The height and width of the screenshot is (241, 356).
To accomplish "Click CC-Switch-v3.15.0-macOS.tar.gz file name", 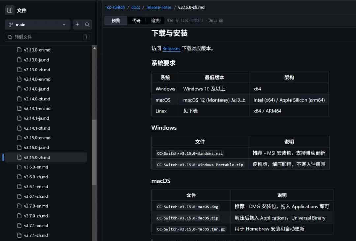I will pyautogui.click(x=191, y=229).
